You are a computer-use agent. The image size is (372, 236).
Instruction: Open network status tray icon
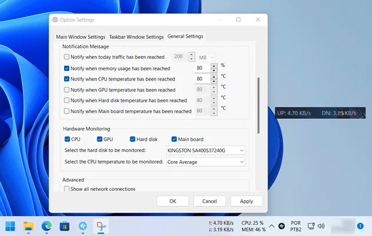point(311,226)
